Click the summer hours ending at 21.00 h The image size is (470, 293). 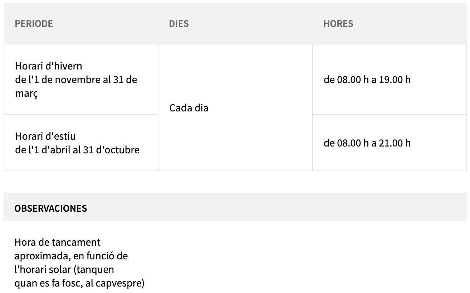tap(367, 143)
